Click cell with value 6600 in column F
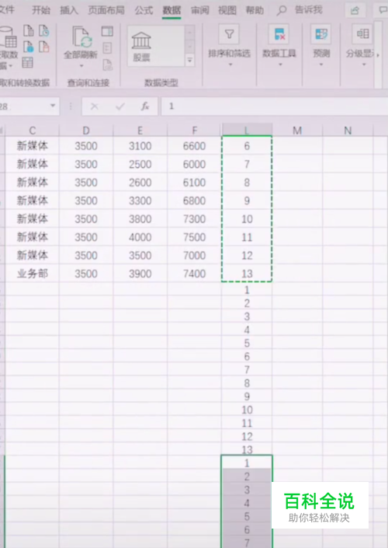This screenshot has height=548, width=388. (x=194, y=145)
